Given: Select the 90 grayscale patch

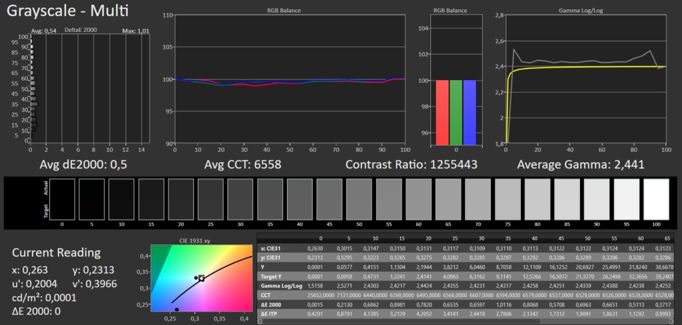Looking at the screenshot, I should point(597,199).
